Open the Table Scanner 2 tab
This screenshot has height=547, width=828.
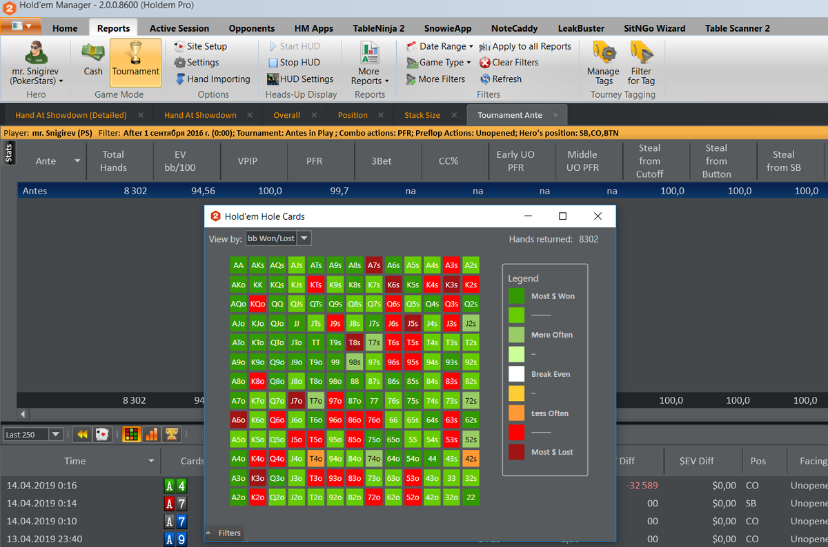point(738,28)
